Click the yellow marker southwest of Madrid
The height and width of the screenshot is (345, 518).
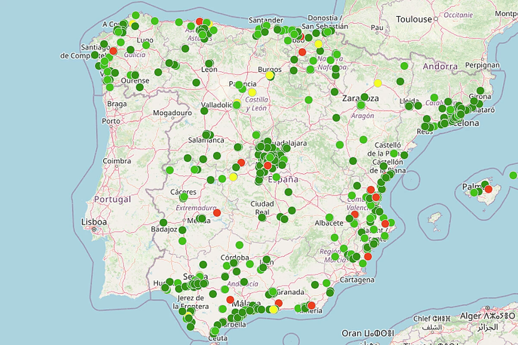coord(233,177)
